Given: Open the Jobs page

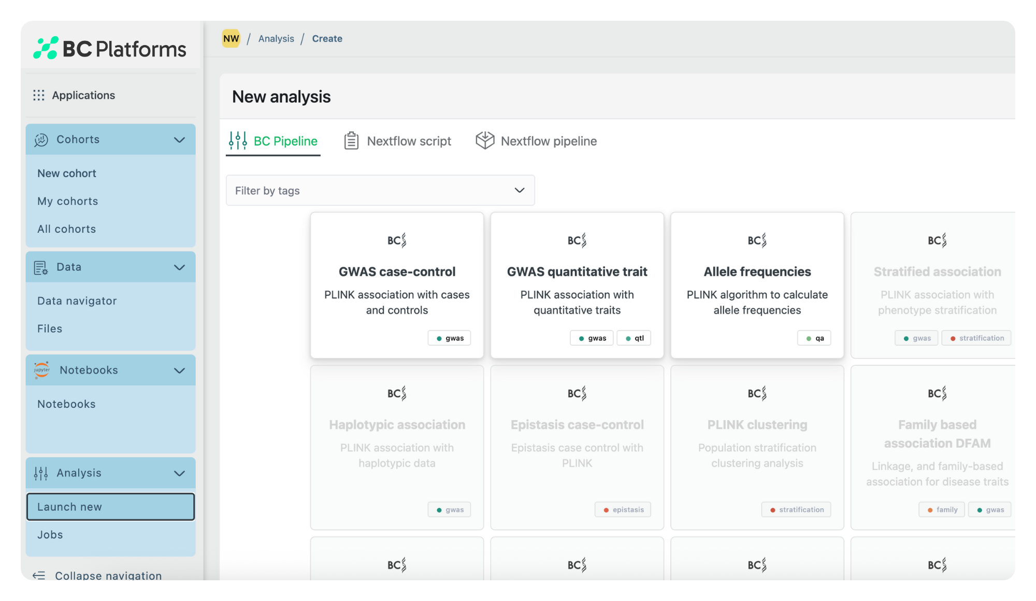Looking at the screenshot, I should pos(50,535).
